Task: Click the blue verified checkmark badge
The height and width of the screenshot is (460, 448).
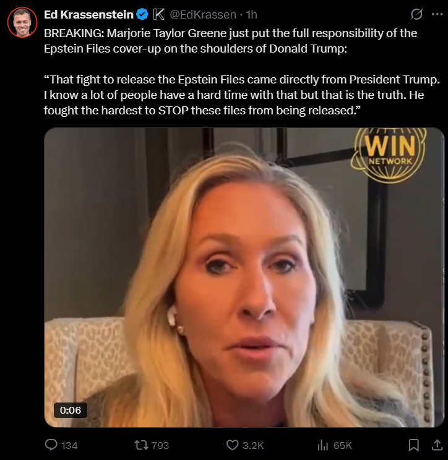Action: tap(143, 14)
